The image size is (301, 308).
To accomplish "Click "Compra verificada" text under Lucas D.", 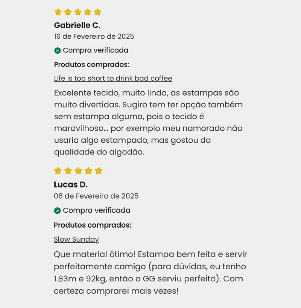I will [x=97, y=210].
